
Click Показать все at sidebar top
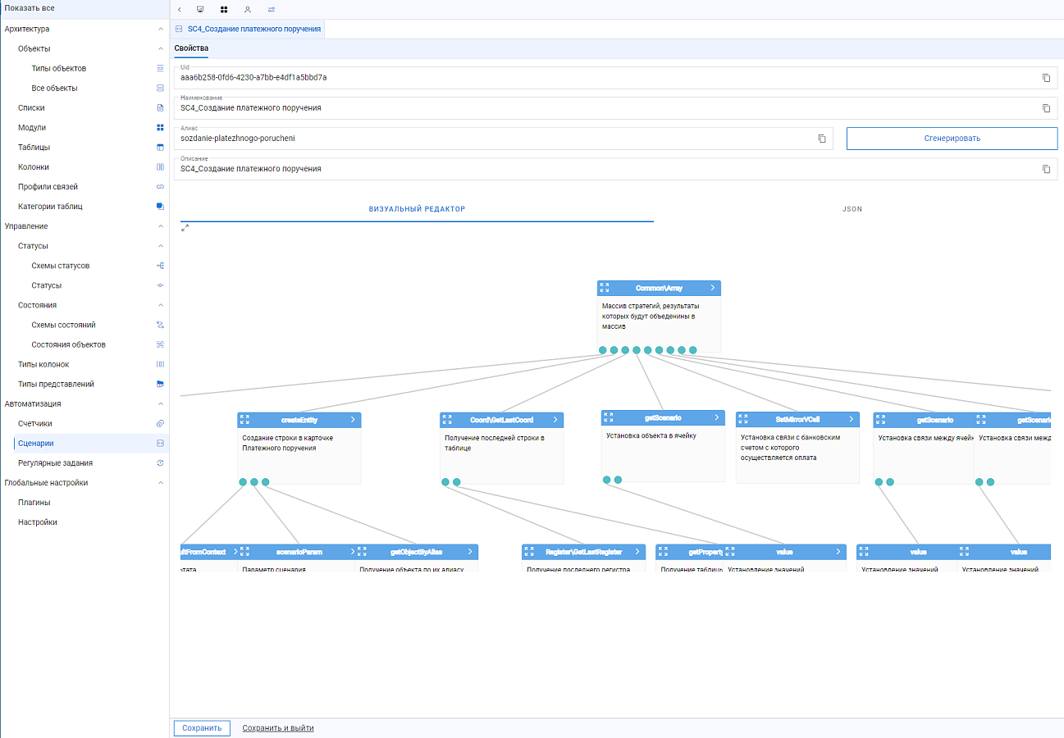pos(30,8)
